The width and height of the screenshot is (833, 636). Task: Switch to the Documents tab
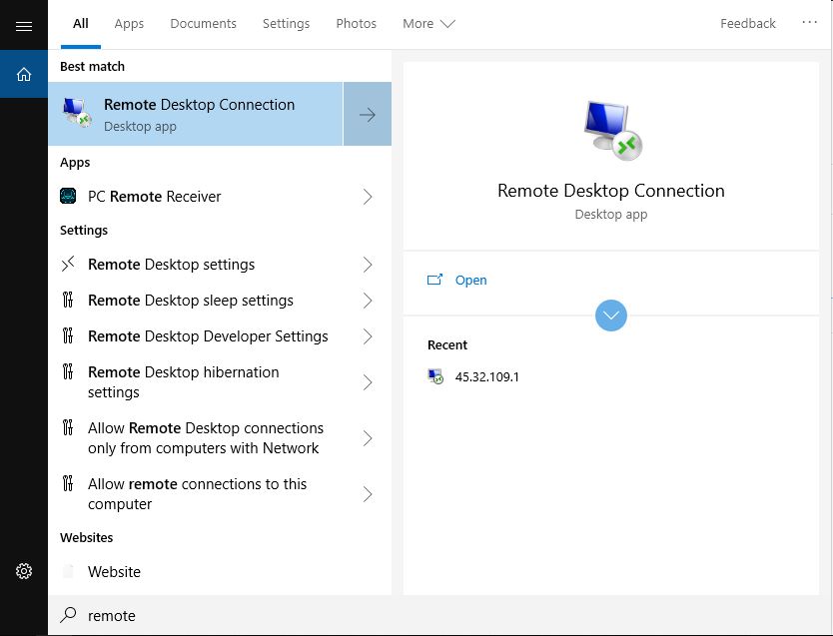(x=203, y=24)
